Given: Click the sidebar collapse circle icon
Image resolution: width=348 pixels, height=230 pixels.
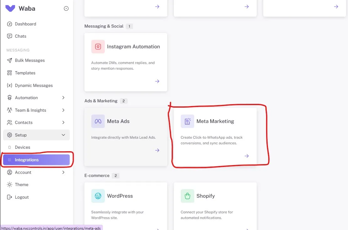Looking at the screenshot, I should click(66, 8).
